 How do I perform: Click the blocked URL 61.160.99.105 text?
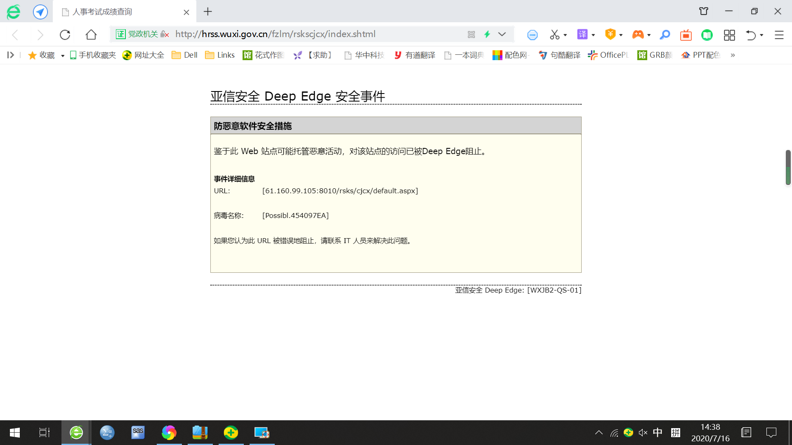[340, 191]
